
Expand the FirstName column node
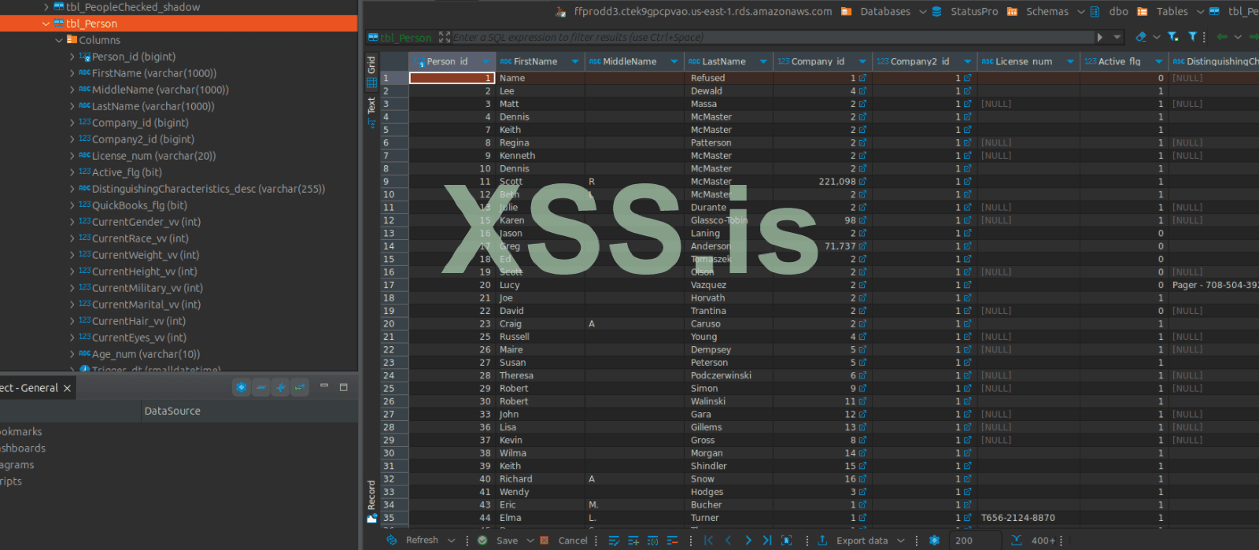coord(72,73)
